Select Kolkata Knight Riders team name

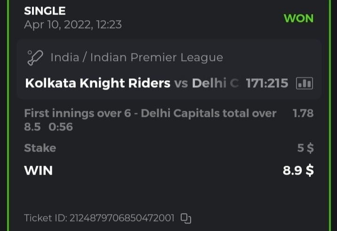coord(97,84)
